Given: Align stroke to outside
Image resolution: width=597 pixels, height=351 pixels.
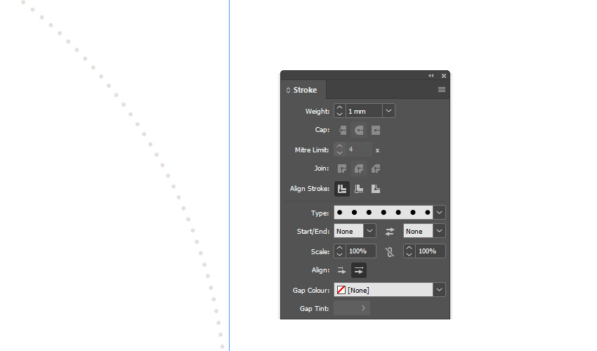Looking at the screenshot, I should (x=376, y=189).
